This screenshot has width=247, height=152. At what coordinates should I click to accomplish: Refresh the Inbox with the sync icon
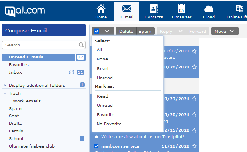pyautogui.click(x=72, y=72)
